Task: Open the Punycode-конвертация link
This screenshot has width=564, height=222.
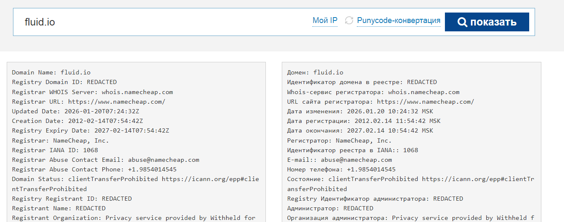Action: [398, 20]
